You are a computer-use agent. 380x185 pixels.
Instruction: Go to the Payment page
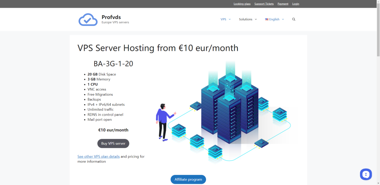(x=283, y=4)
